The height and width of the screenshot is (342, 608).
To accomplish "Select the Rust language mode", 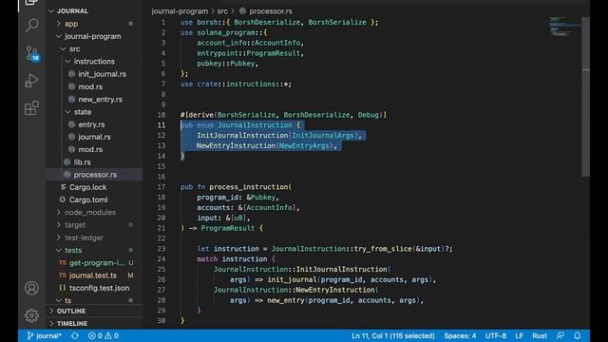I will pyautogui.click(x=540, y=335).
